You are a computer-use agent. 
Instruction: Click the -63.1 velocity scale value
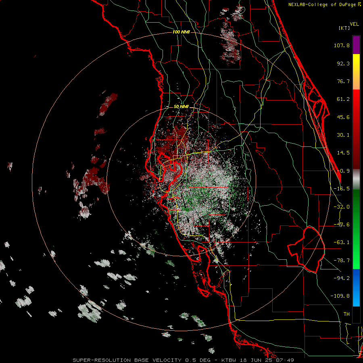(x=342, y=242)
